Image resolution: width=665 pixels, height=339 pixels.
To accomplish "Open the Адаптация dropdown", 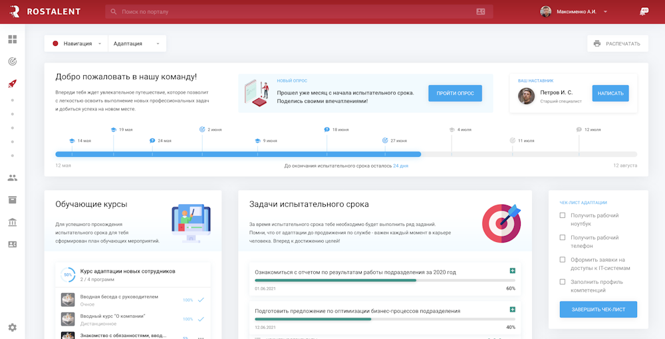I will click(x=137, y=44).
